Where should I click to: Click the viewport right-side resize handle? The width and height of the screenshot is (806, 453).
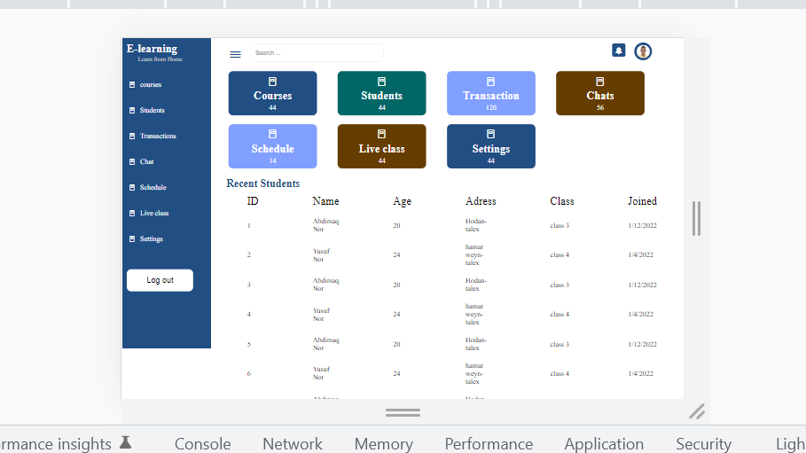697,219
